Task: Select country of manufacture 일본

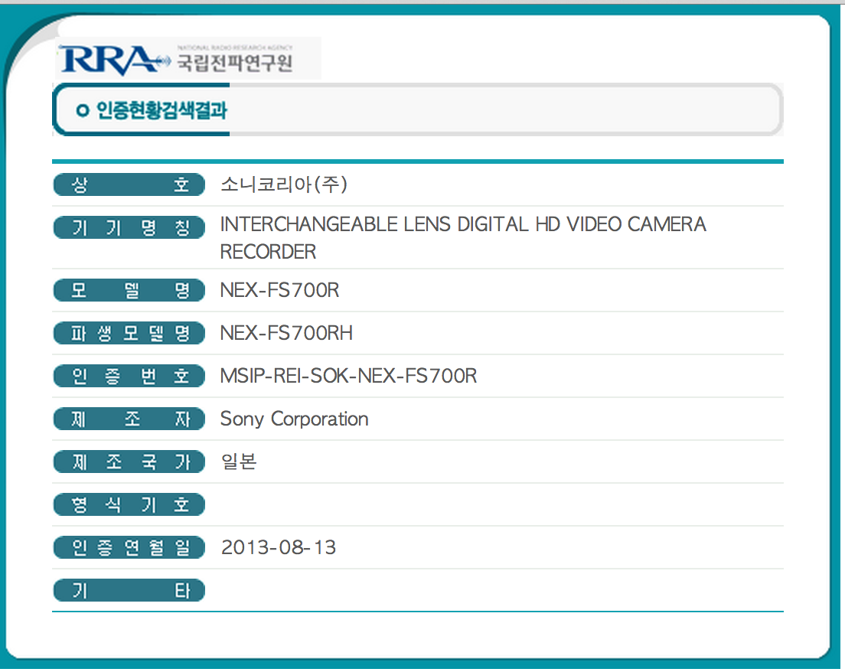Action: 239,462
